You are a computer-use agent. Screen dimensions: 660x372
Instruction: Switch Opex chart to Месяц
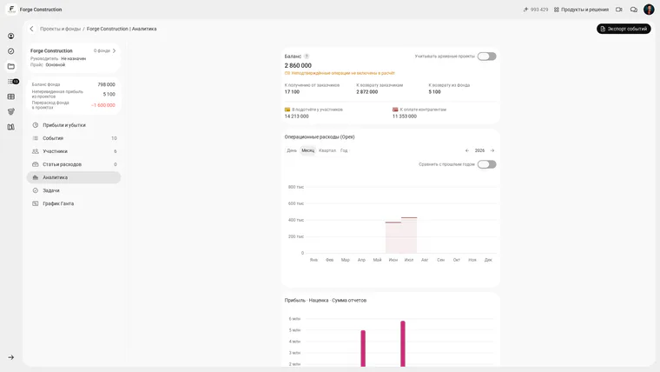click(307, 150)
